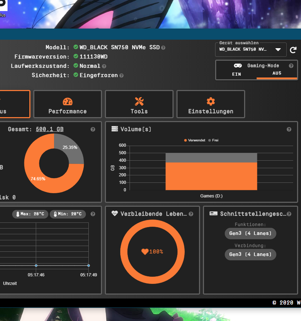This screenshot has width=301, height=321.
Task: Open help icon in temperature panel
Action: [93, 214]
